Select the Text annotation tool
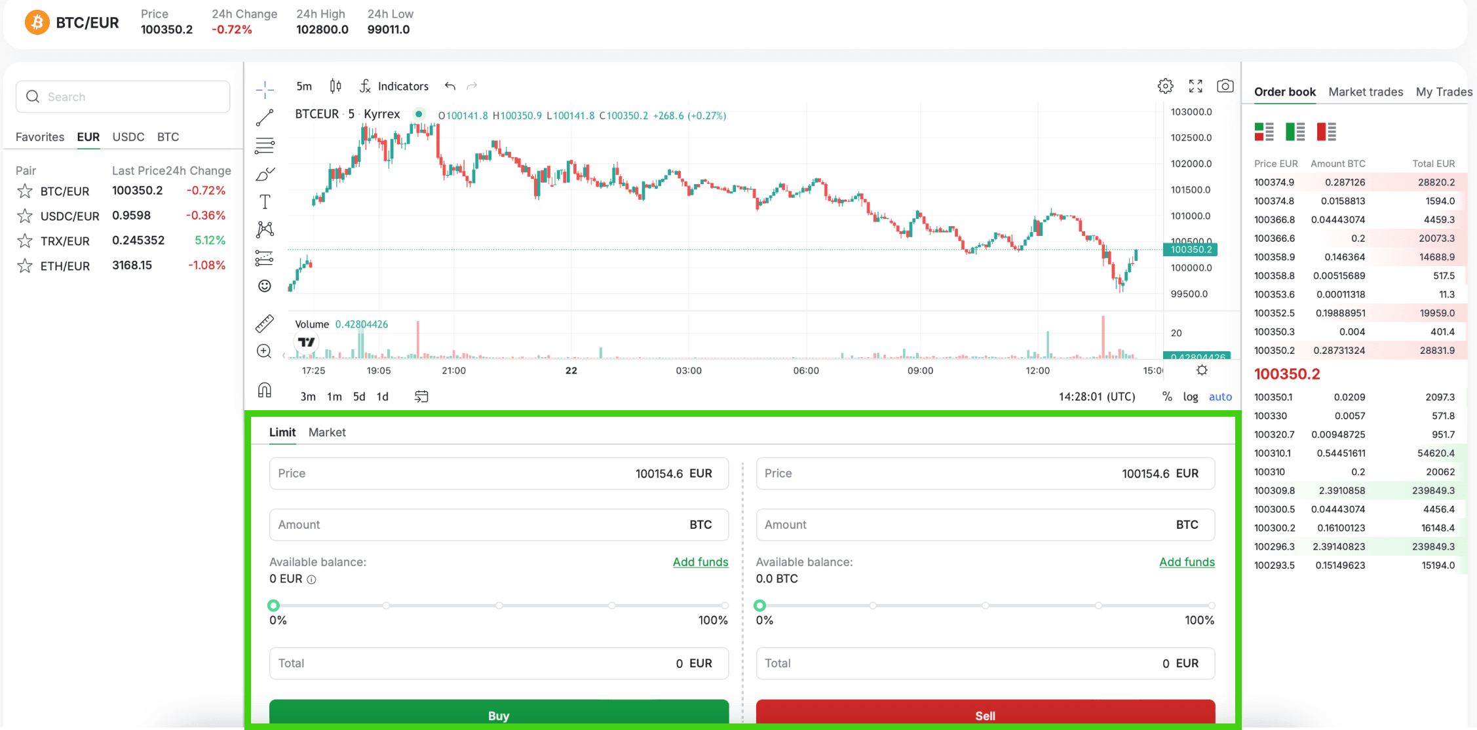This screenshot has width=1477, height=730. [265, 202]
